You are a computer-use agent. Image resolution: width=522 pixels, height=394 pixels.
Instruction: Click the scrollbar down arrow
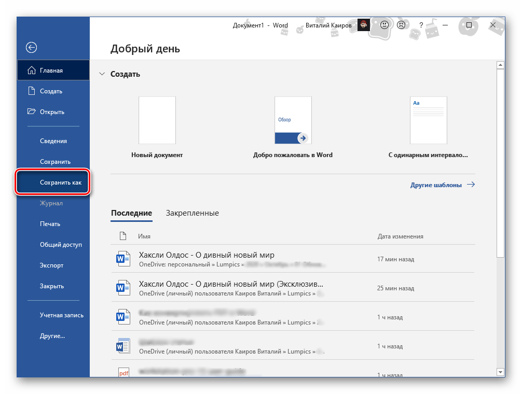[500, 372]
